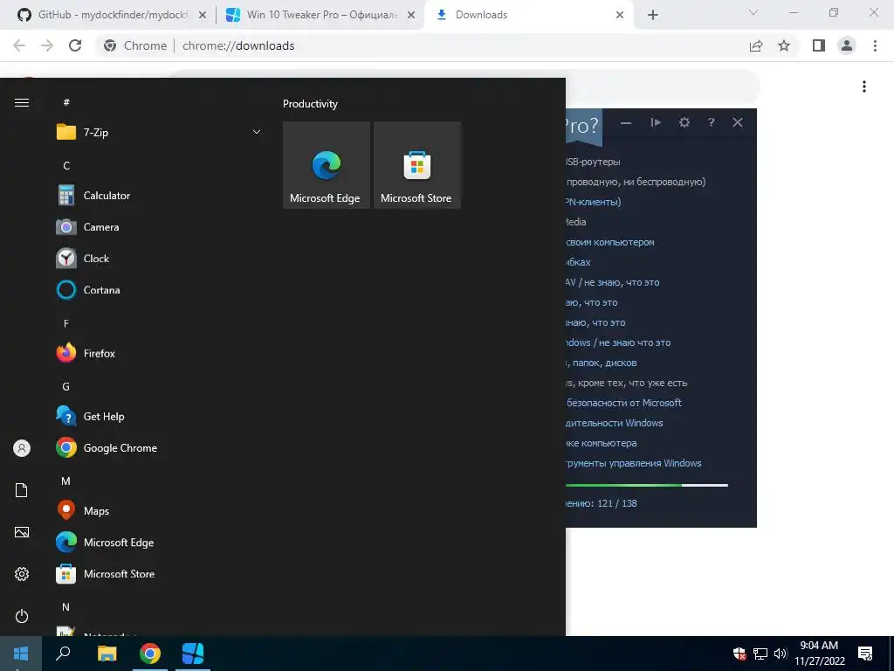Open Chrome's three-dot menu
This screenshot has width=894, height=671.
(875, 45)
